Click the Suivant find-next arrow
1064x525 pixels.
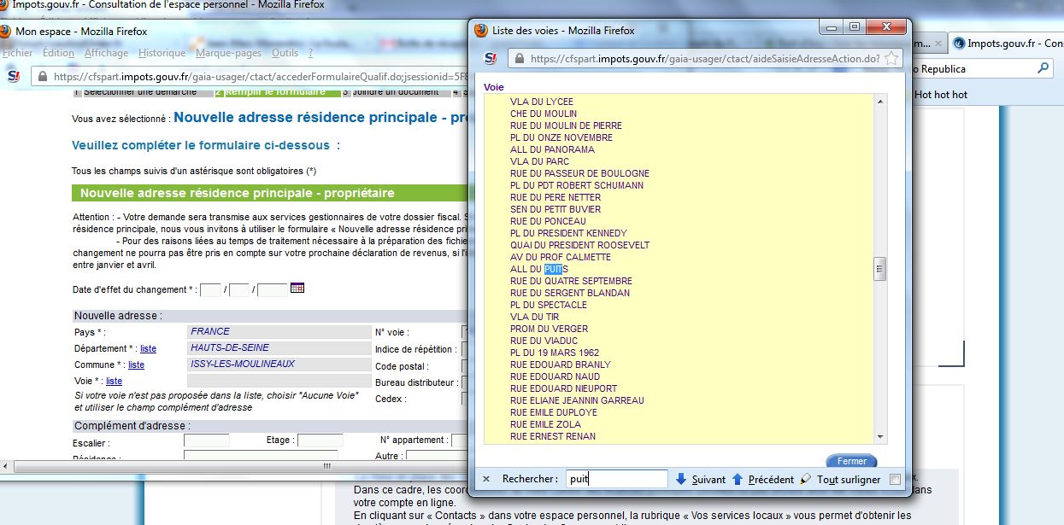click(x=680, y=480)
